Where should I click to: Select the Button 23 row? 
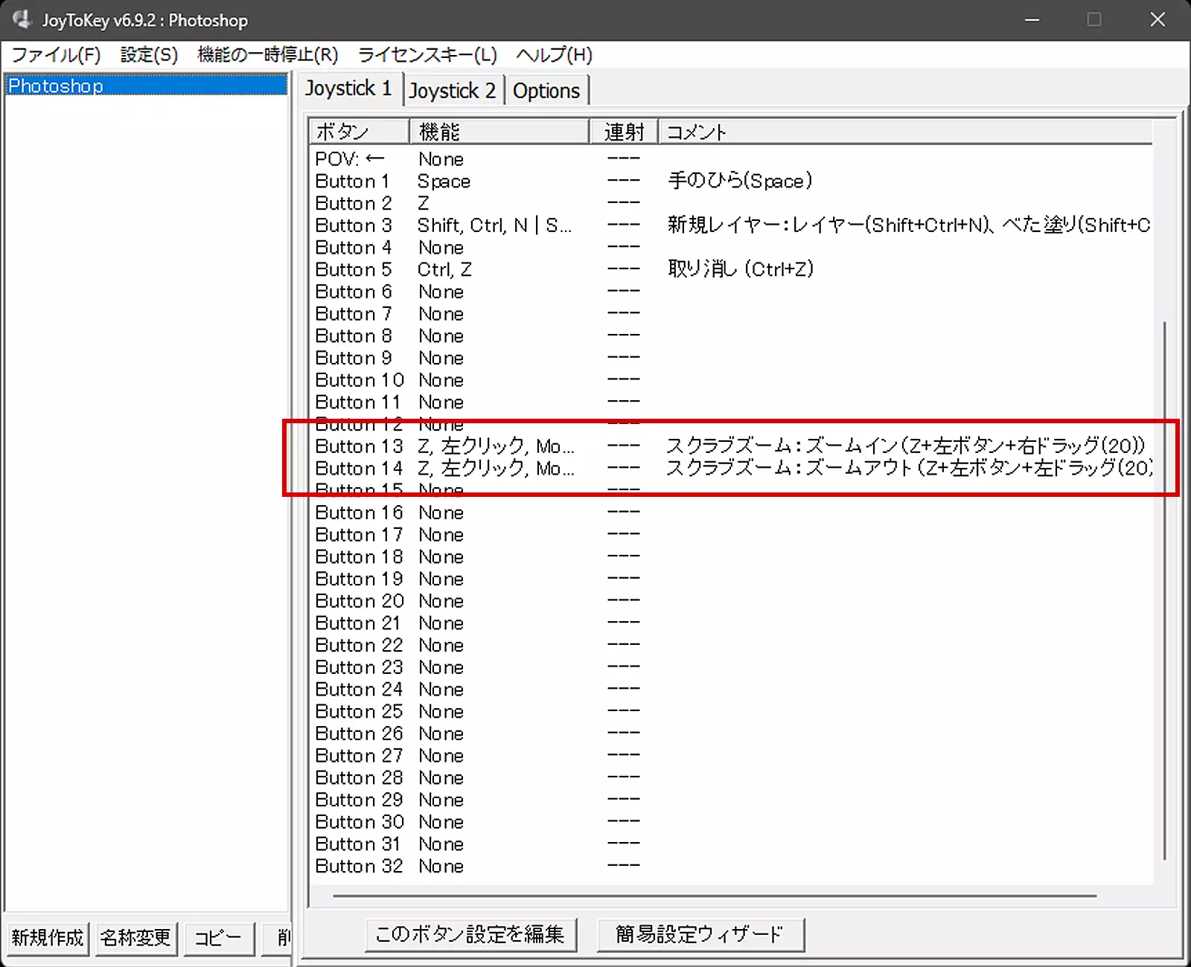point(731,667)
